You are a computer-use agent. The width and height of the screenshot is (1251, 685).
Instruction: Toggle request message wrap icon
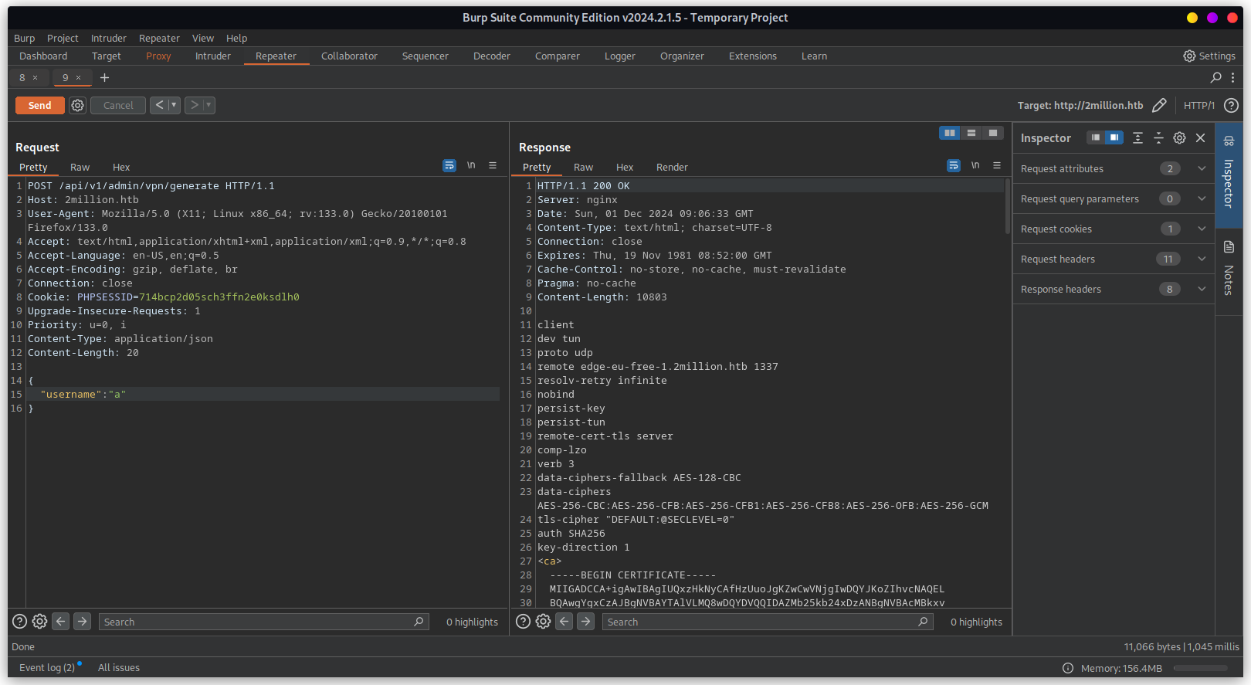[x=449, y=165]
